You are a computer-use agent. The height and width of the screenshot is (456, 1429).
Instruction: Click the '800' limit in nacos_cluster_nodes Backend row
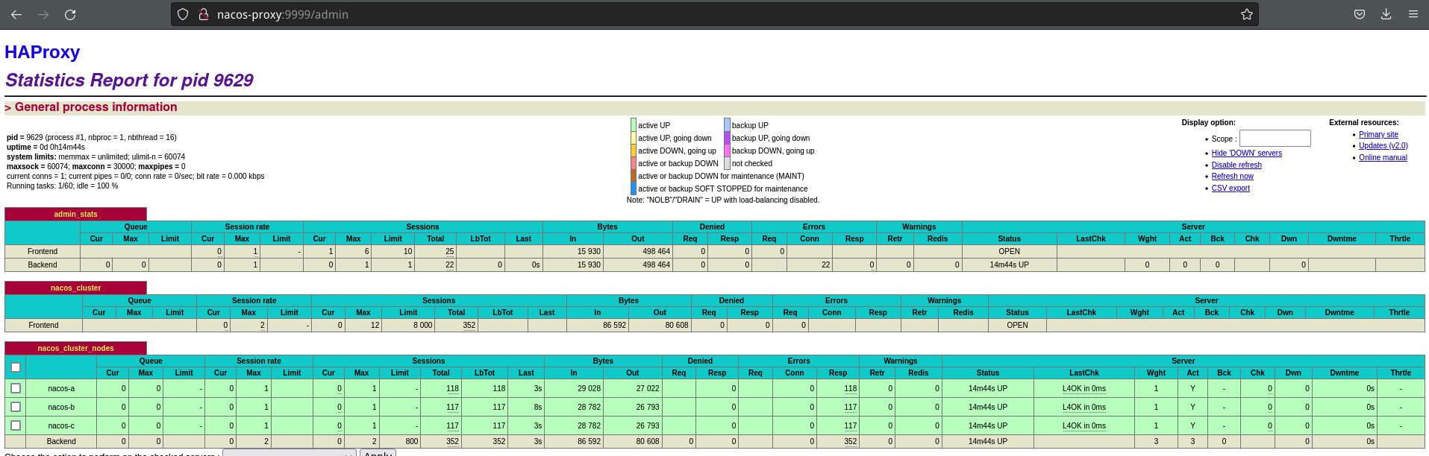[411, 442]
